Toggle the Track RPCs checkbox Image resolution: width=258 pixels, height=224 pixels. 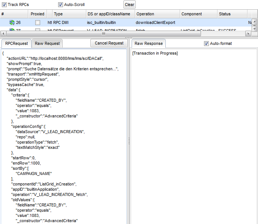pos(4,4)
